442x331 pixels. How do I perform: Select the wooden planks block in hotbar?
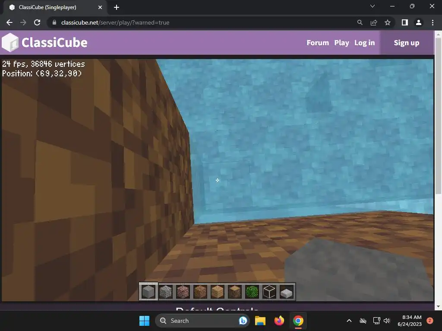218,292
